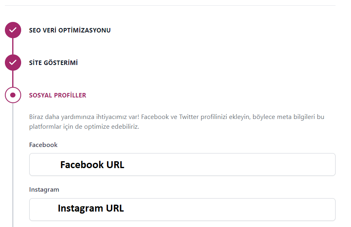Image resolution: width=351 pixels, height=227 pixels.
Task: Click the Instagram label above its field
Action: pos(44,190)
